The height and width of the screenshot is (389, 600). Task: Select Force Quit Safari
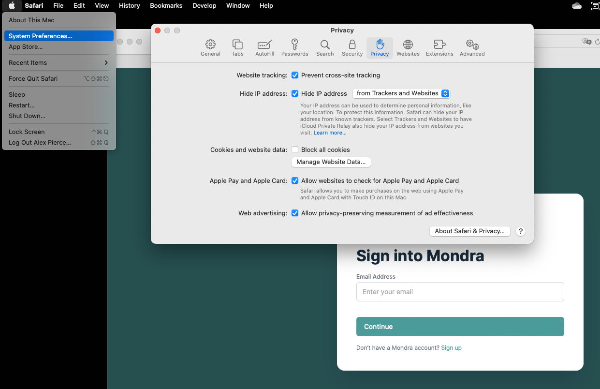click(x=59, y=78)
